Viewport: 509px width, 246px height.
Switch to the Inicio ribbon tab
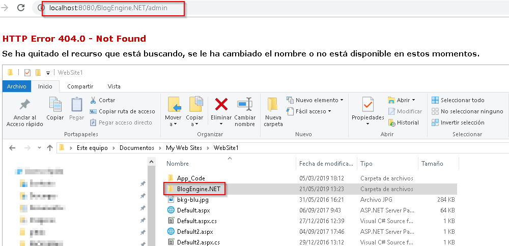pos(45,86)
